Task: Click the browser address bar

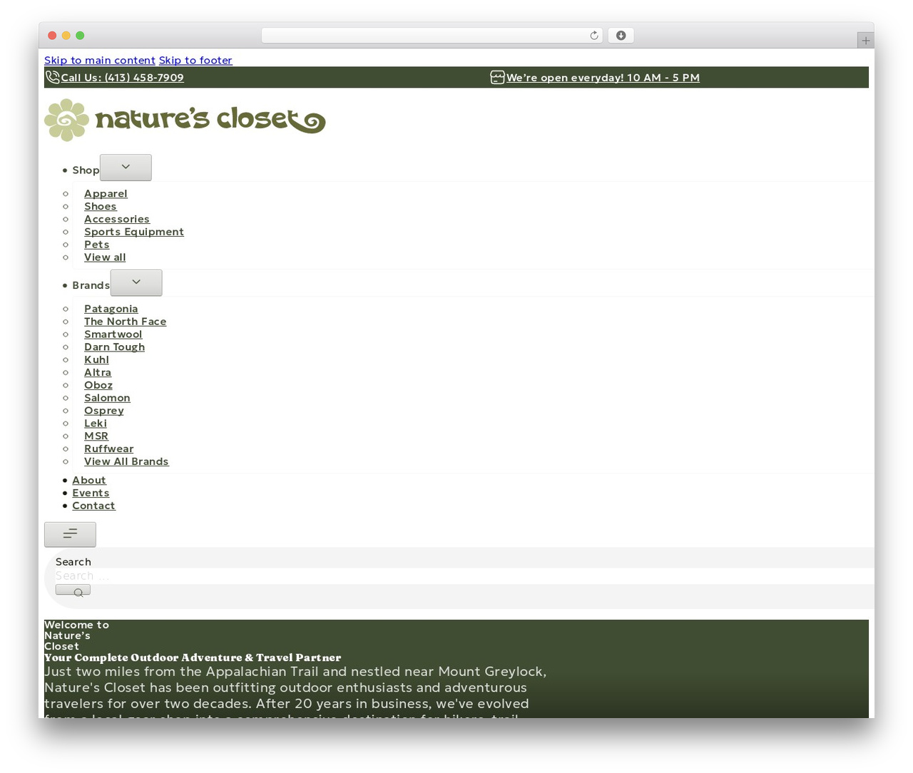Action: tap(432, 36)
